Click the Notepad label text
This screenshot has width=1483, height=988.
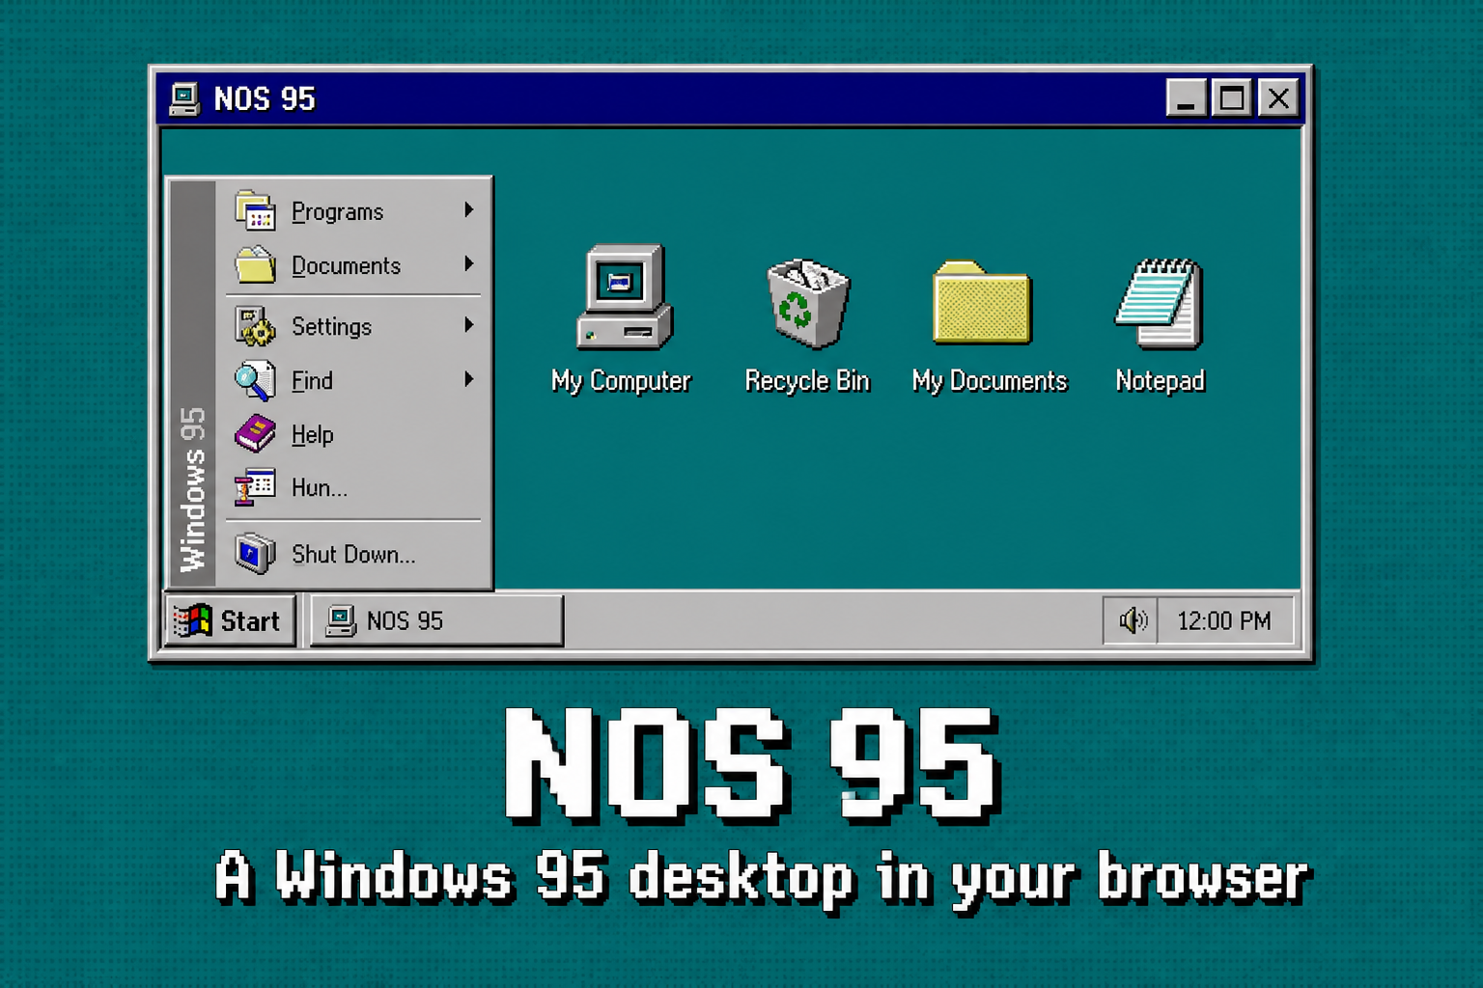point(1160,381)
